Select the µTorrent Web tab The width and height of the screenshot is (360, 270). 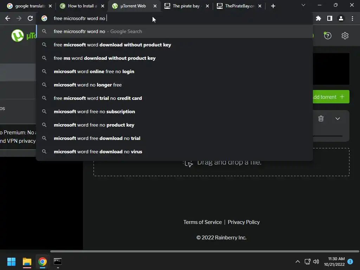134,6
